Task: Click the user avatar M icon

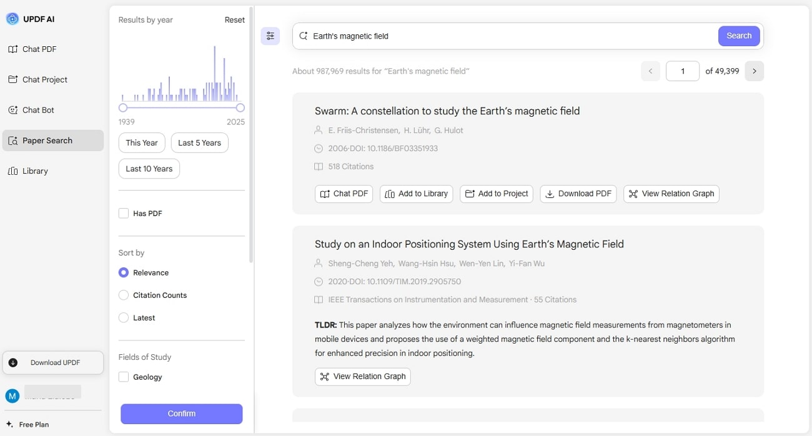Action: (x=12, y=395)
